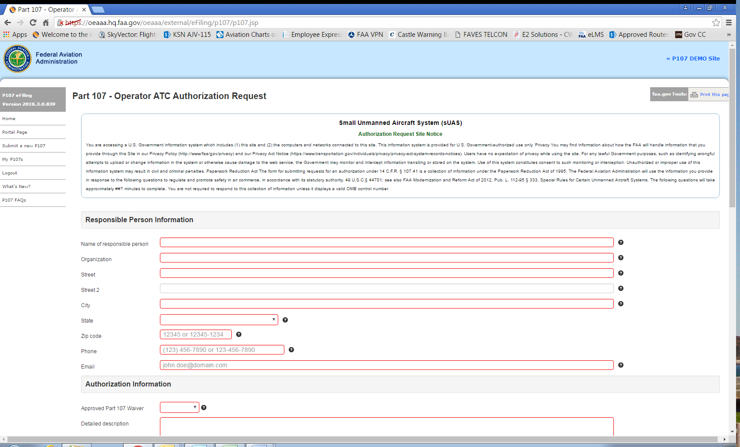740x447 pixels.
Task: Open the Apps bookmark shortcut
Action: click(15, 35)
